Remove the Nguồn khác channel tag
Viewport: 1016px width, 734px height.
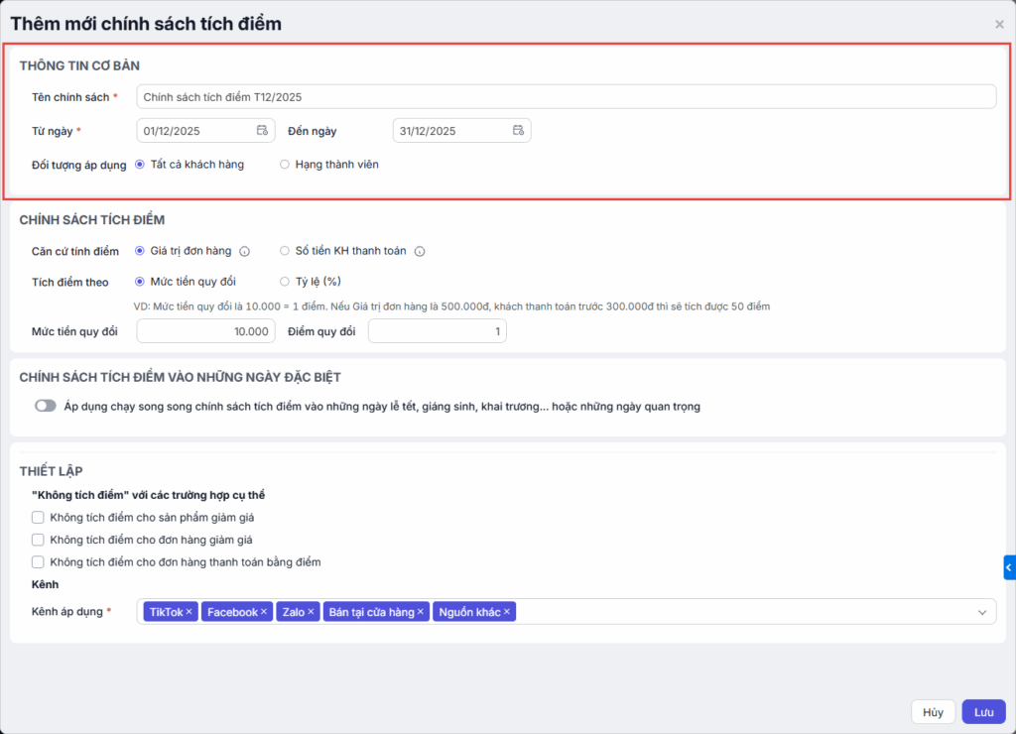coord(507,612)
